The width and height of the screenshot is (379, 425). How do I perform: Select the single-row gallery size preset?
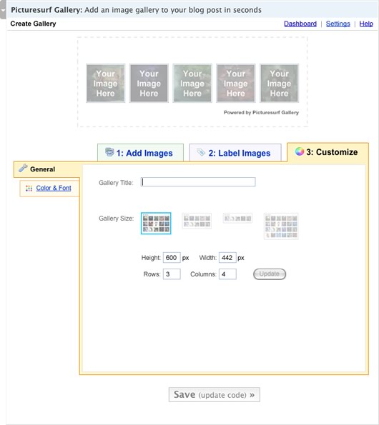pyautogui.click(x=237, y=218)
